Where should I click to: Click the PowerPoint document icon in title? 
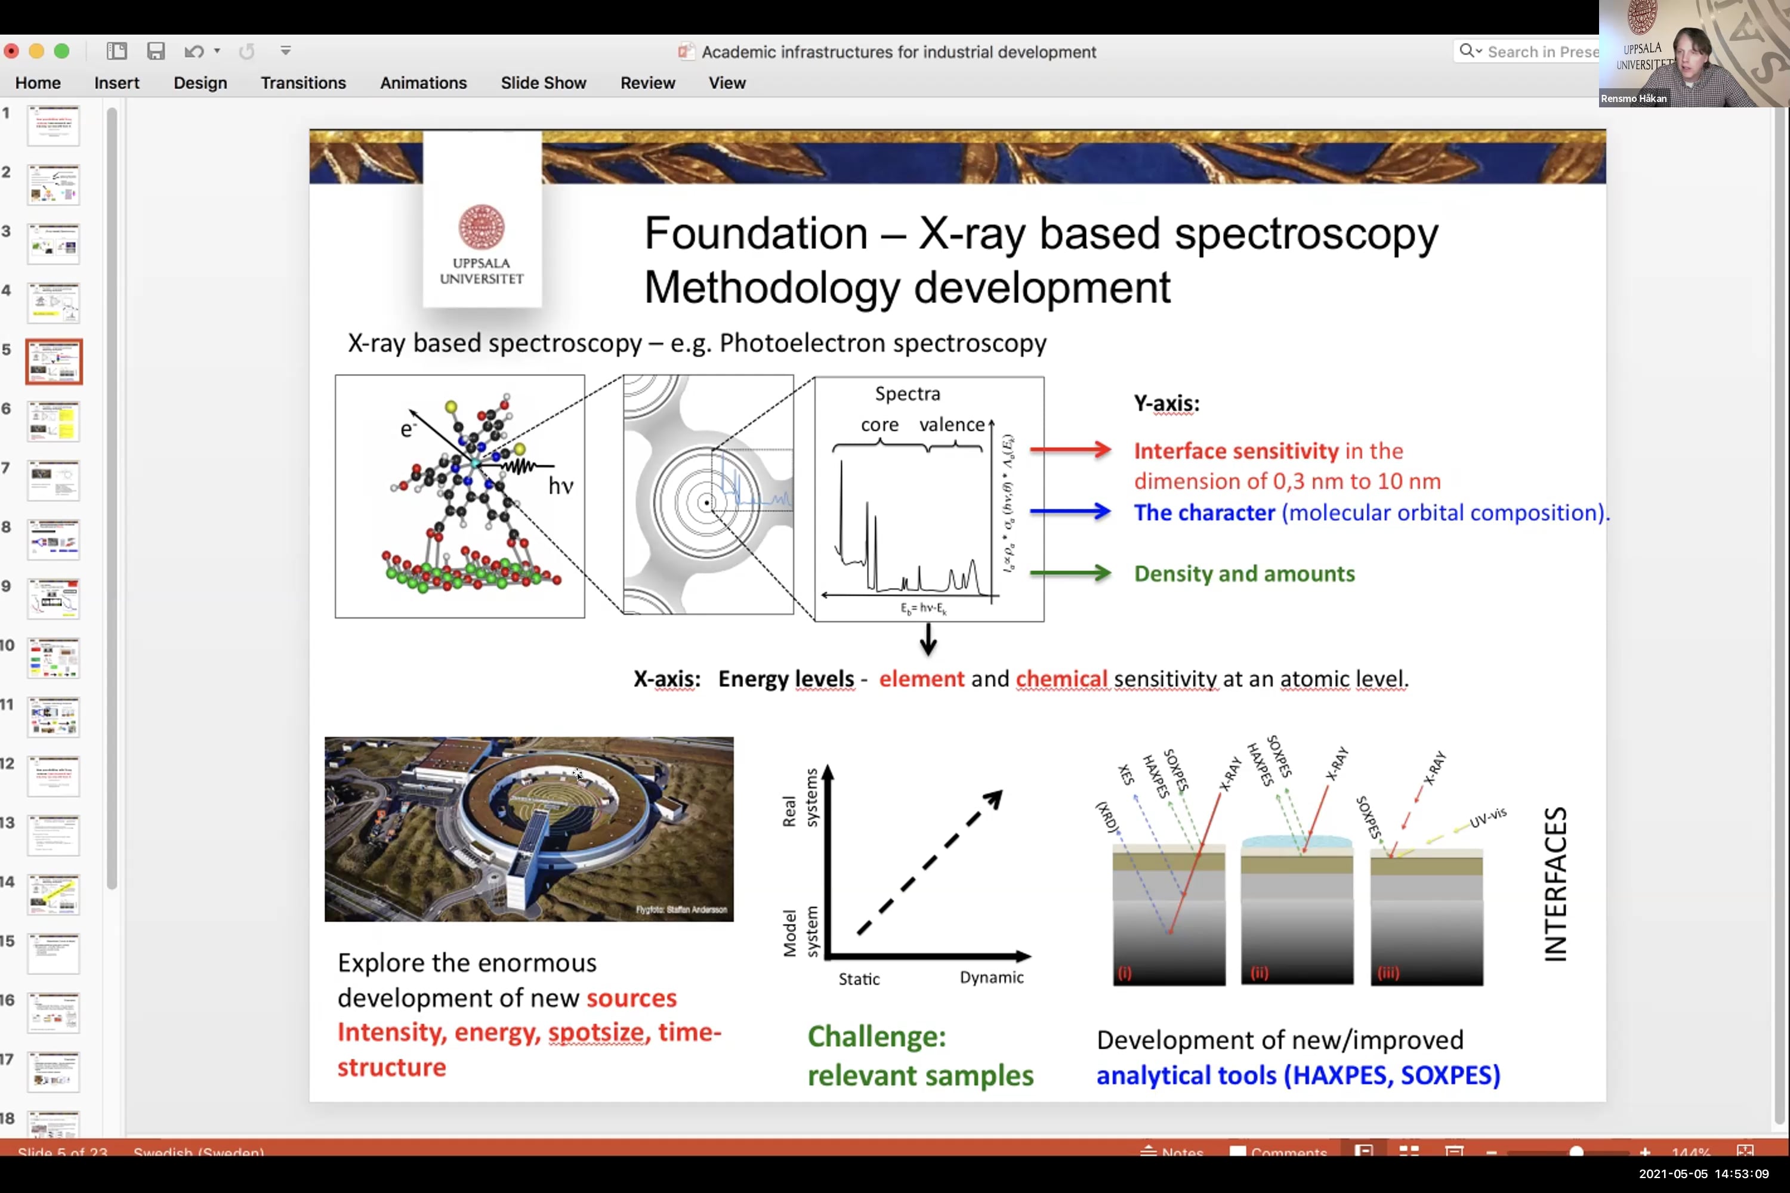tap(686, 51)
